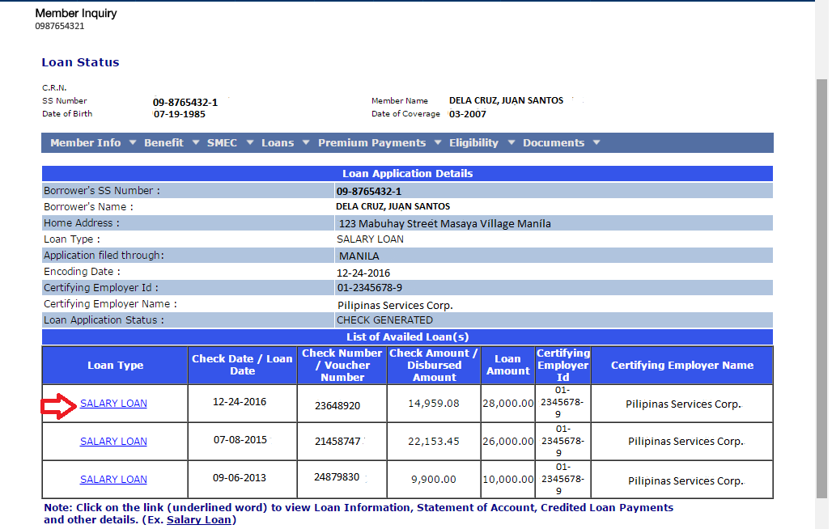The width and height of the screenshot is (832, 529).
Task: Expand the SMEC dropdown arrow
Action: click(x=250, y=142)
